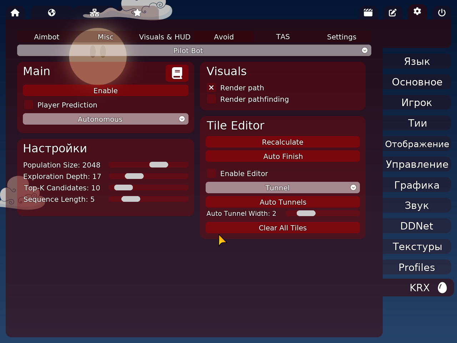
Task: Open the Visuals & HUD tab
Action: pyautogui.click(x=165, y=37)
